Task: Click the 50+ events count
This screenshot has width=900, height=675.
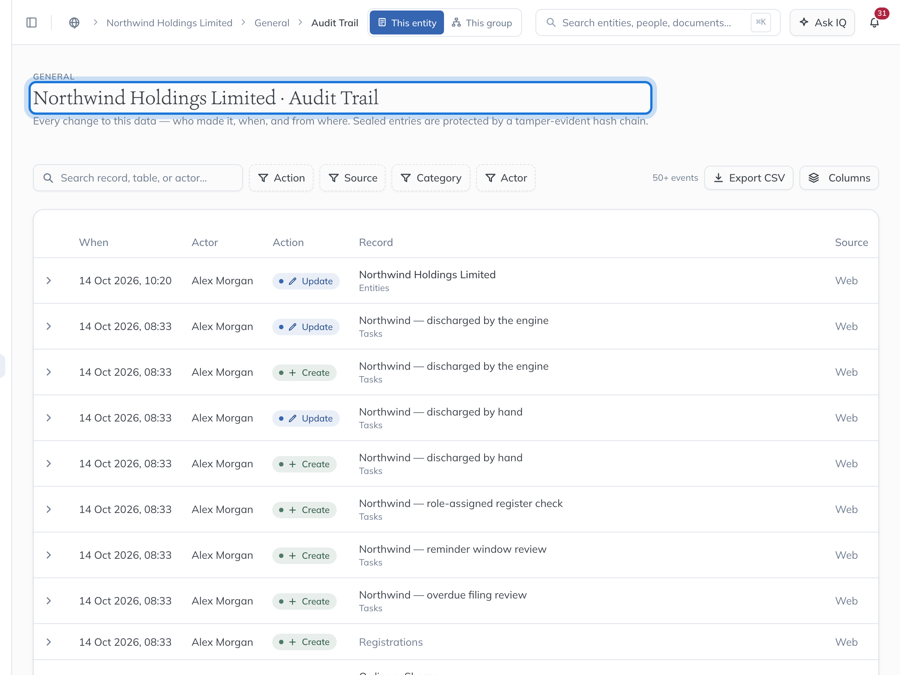Action: coord(675,178)
